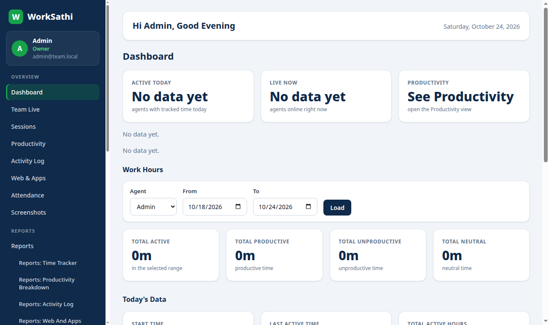Click the Load button

click(337, 207)
